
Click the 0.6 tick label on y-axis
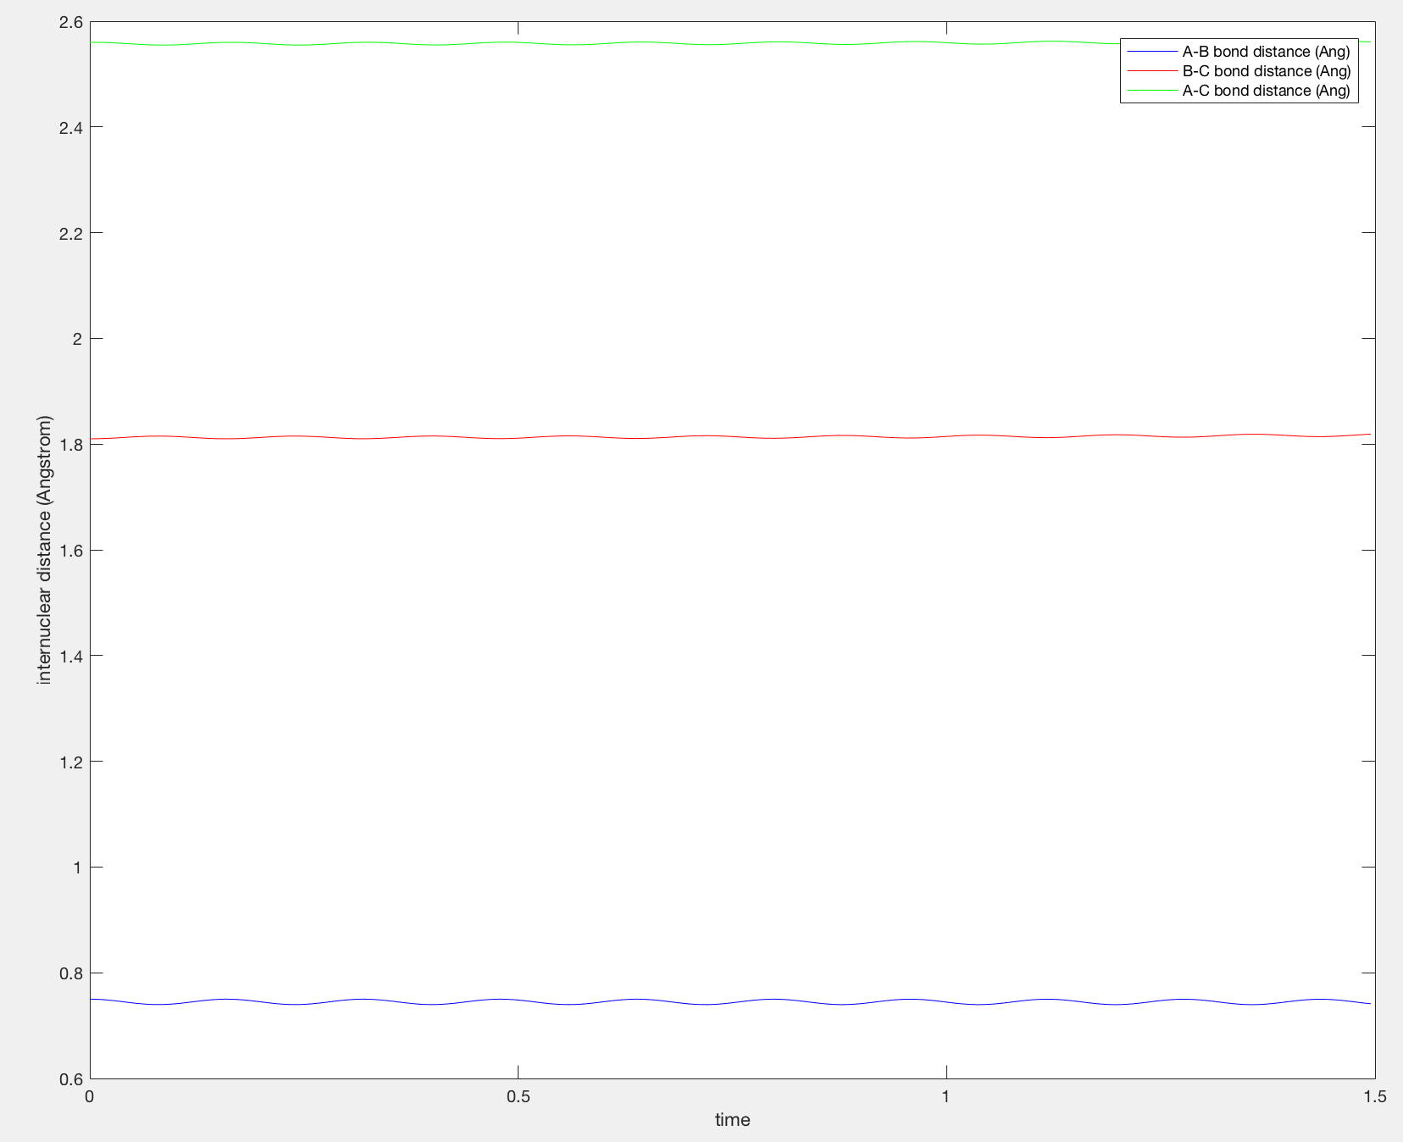pyautogui.click(x=69, y=1079)
